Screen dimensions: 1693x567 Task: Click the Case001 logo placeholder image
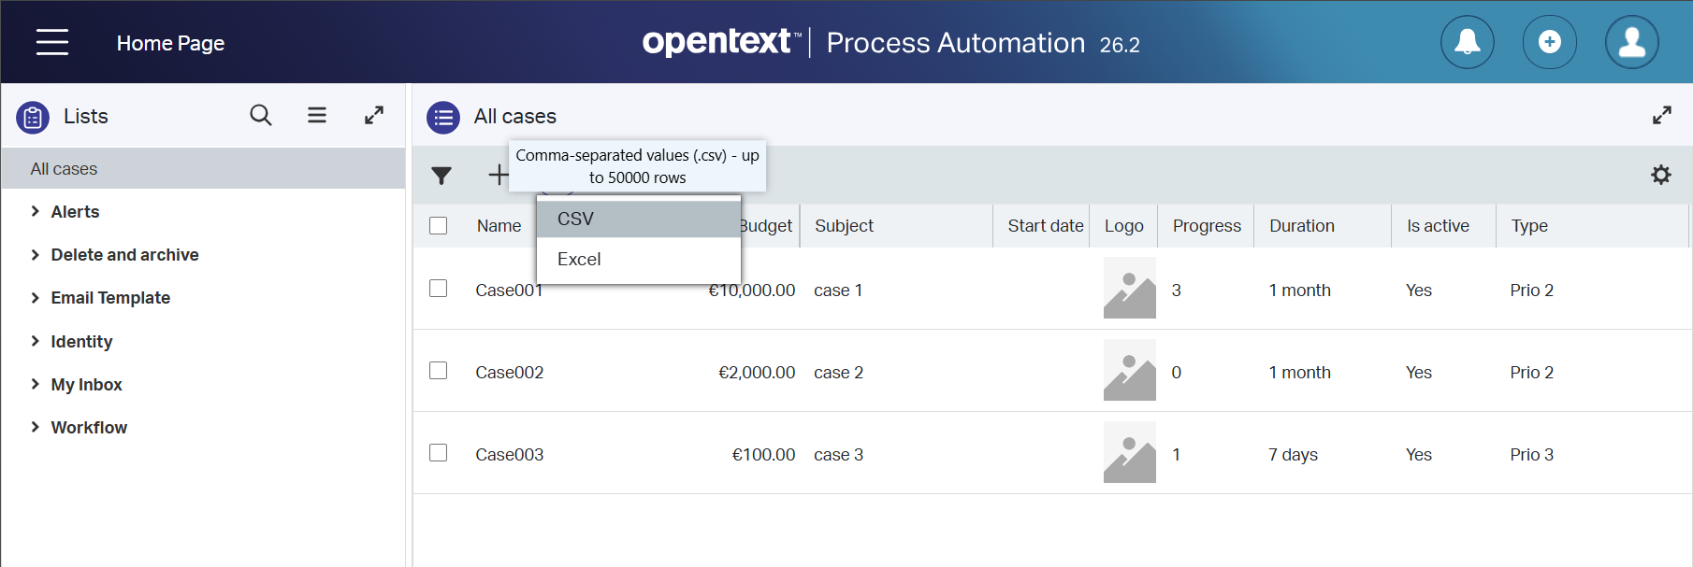pos(1130,289)
